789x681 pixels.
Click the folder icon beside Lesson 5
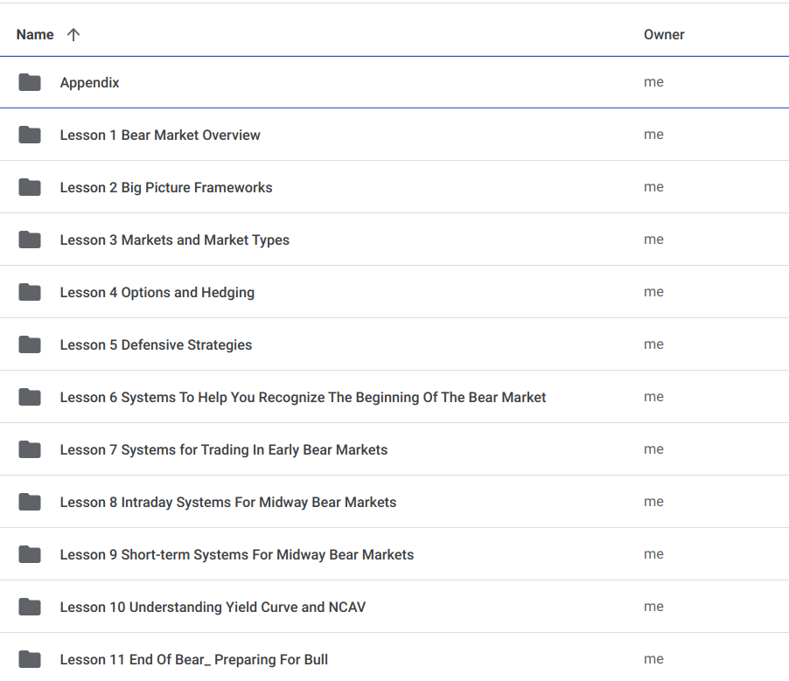[x=29, y=344]
